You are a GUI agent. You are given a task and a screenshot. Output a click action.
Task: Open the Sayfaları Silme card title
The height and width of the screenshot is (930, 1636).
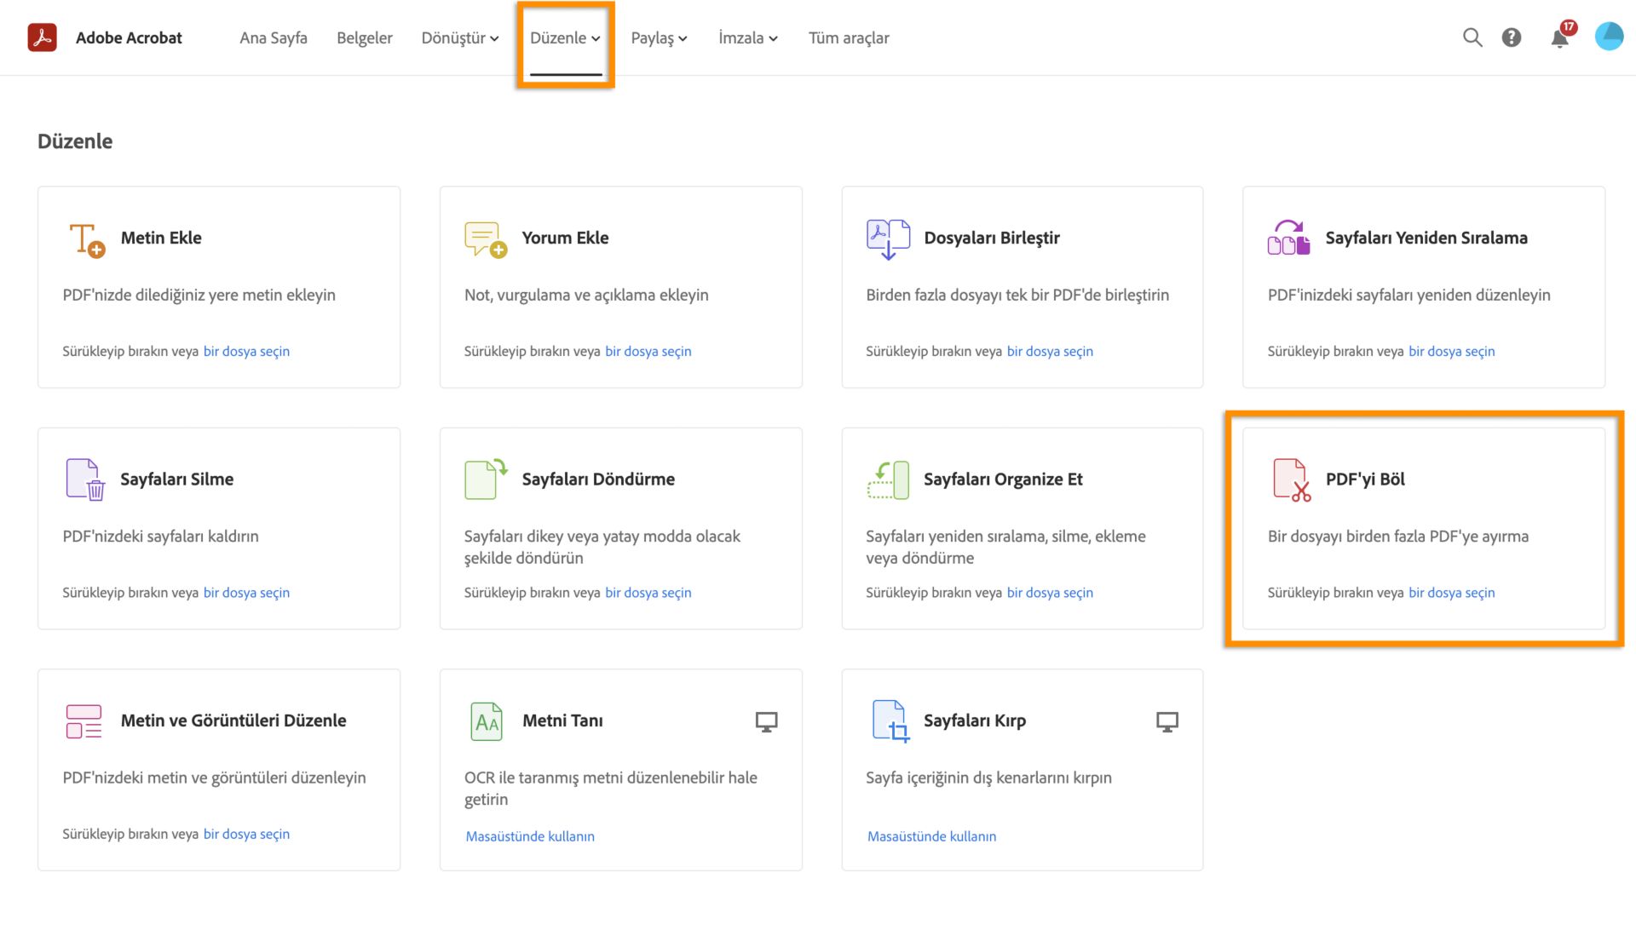[x=176, y=479]
